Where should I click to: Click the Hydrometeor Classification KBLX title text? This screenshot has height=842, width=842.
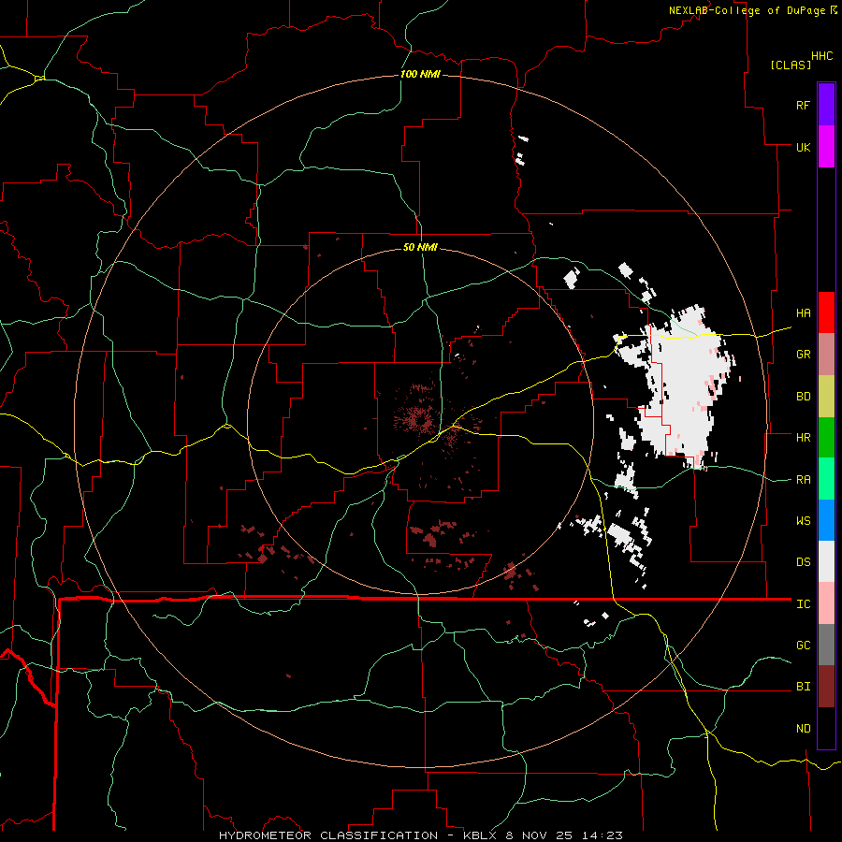420,835
